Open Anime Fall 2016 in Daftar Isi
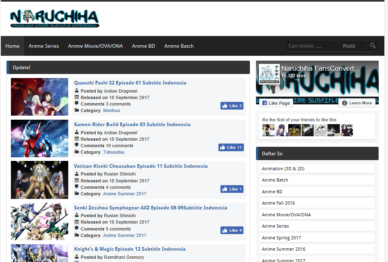The image size is (388, 262). click(x=317, y=203)
